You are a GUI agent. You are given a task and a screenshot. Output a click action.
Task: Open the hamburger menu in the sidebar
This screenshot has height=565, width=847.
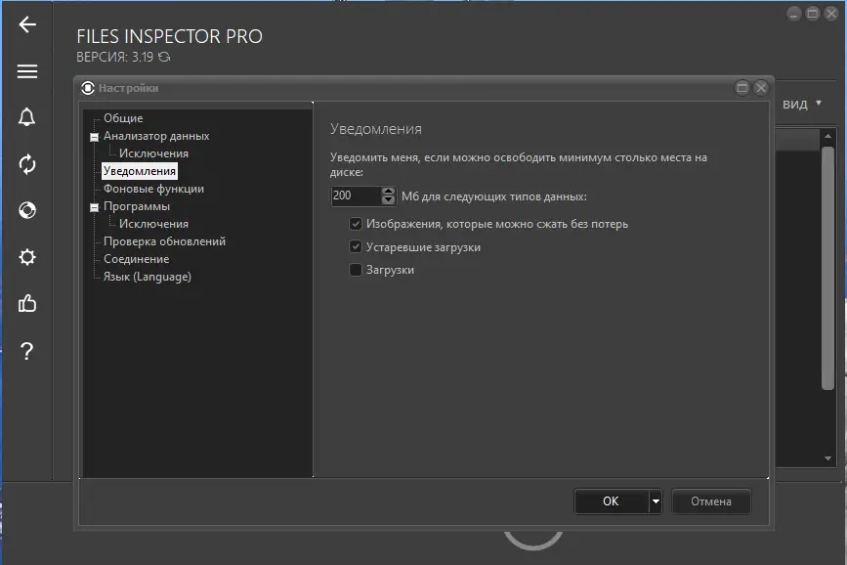point(27,71)
